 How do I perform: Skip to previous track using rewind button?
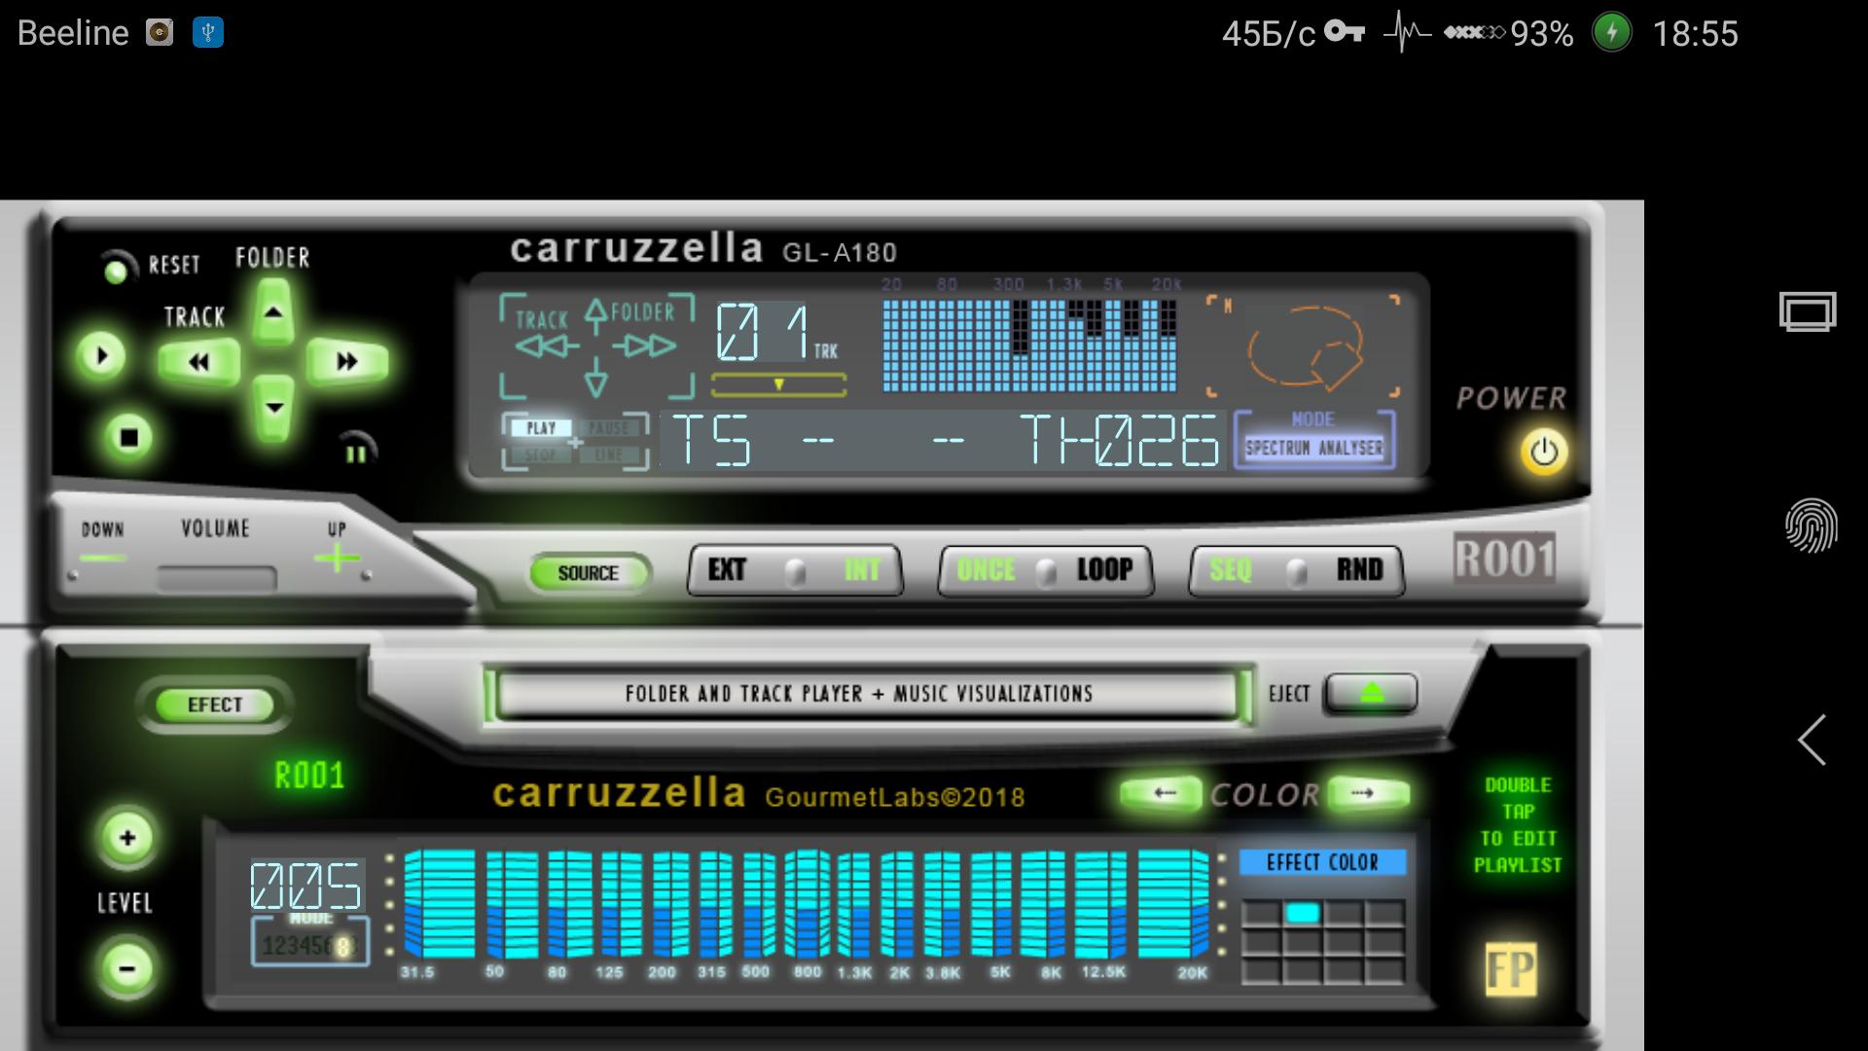[x=199, y=363]
